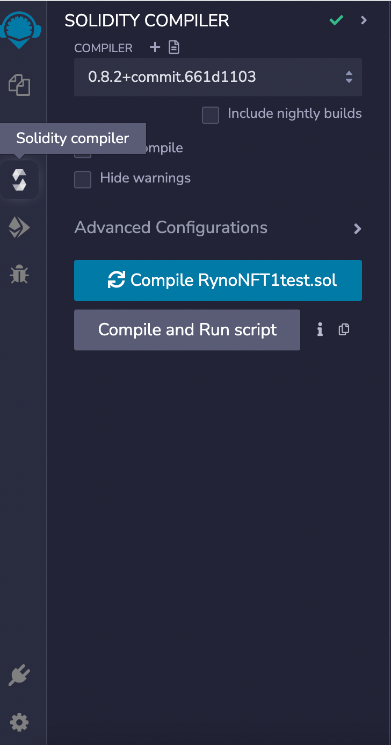The image size is (391, 745).
Task: Open Settings gear icon
Action: 20,721
